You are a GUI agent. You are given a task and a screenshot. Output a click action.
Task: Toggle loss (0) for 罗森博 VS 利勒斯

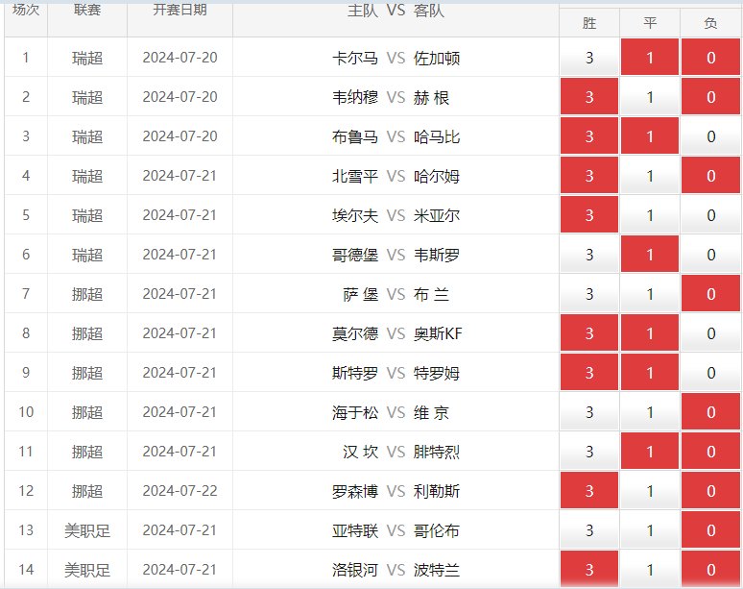coord(710,490)
